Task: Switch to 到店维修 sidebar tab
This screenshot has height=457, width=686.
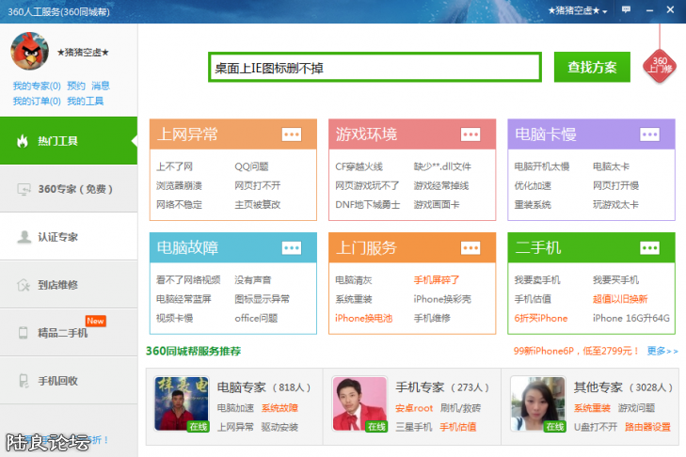Action: pyautogui.click(x=69, y=285)
